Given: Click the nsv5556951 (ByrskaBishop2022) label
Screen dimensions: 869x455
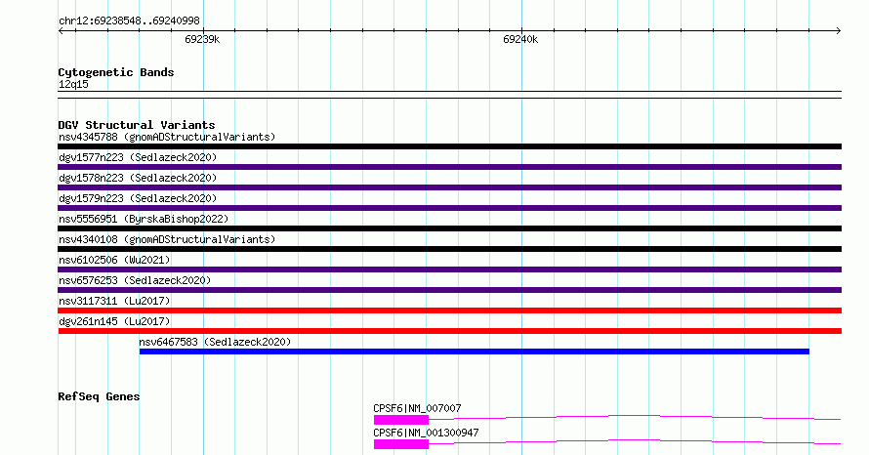Looking at the screenshot, I should (x=144, y=219).
